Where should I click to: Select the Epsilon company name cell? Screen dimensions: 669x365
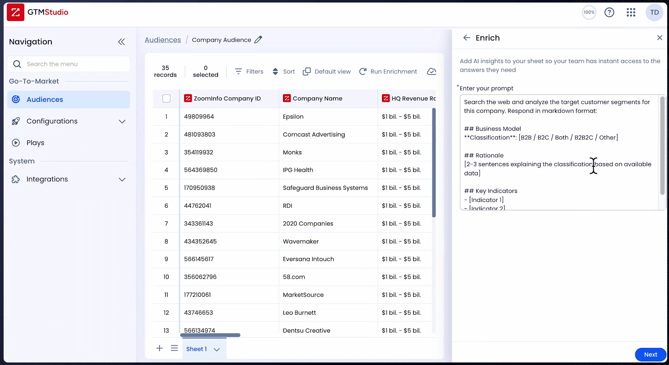tap(328, 117)
